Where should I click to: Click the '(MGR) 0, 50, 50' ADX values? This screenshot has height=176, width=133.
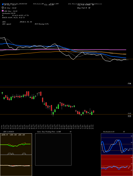(x=26, y=22)
